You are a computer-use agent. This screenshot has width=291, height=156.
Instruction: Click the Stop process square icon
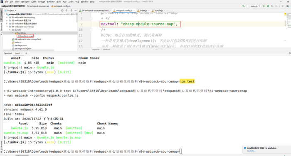(x=282, y=6)
